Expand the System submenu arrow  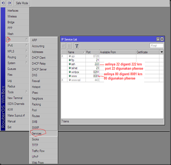tap(27, 63)
